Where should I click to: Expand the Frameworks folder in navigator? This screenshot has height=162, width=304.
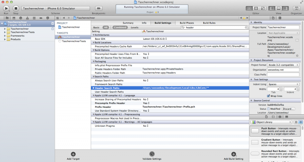5,36
